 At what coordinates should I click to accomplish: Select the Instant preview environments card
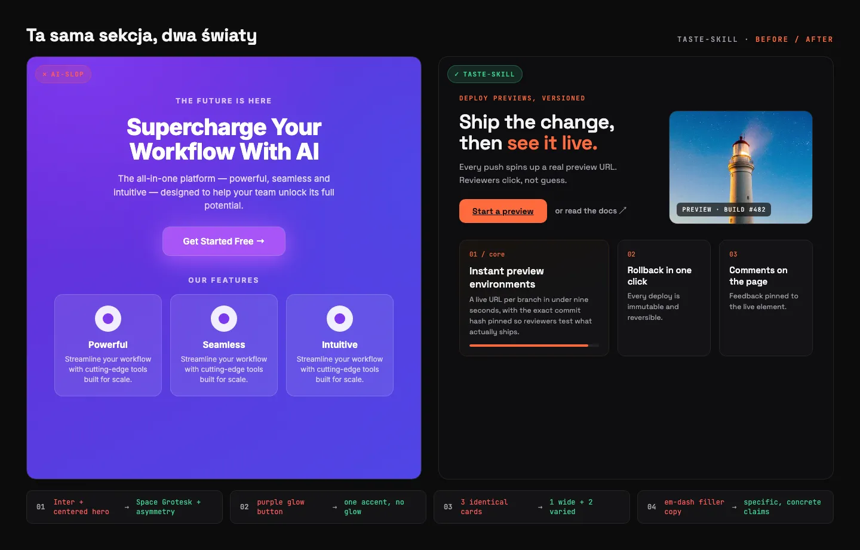(x=534, y=298)
